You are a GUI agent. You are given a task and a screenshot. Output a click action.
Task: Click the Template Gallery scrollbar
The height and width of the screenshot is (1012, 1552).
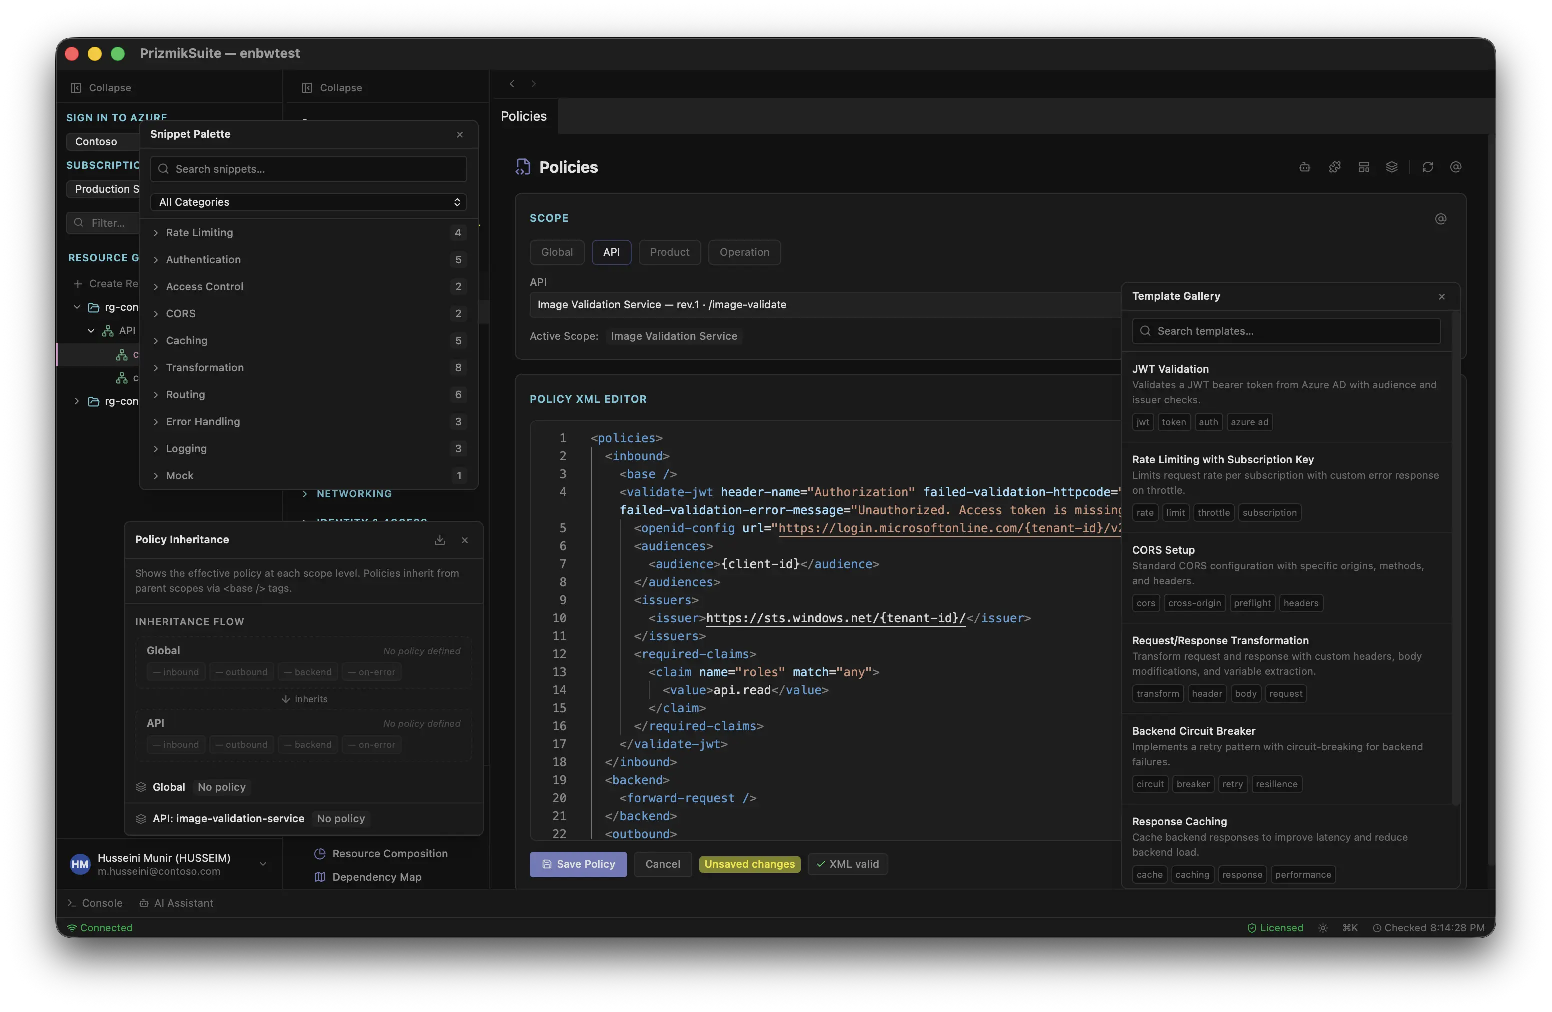pos(1455,557)
